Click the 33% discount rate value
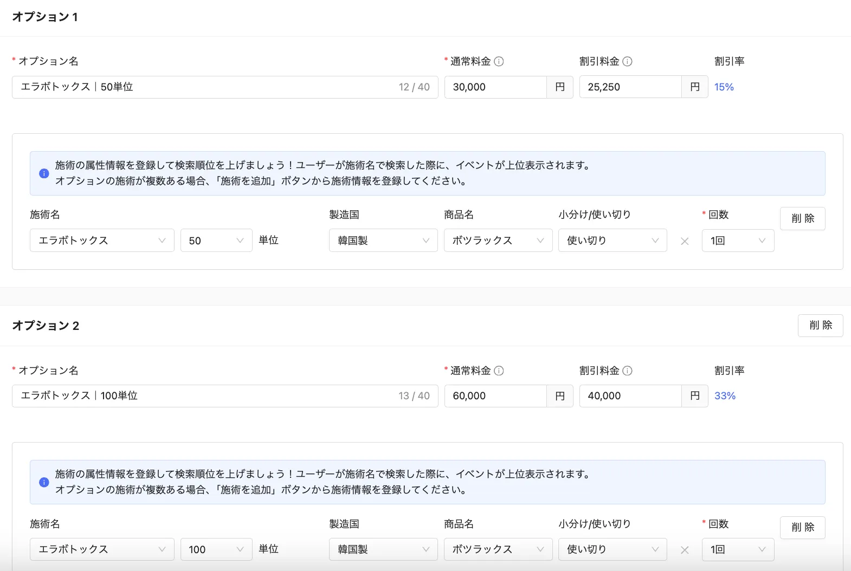Viewport: 851px width, 571px height. click(x=725, y=396)
